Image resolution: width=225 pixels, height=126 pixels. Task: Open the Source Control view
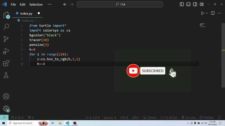point(6,39)
